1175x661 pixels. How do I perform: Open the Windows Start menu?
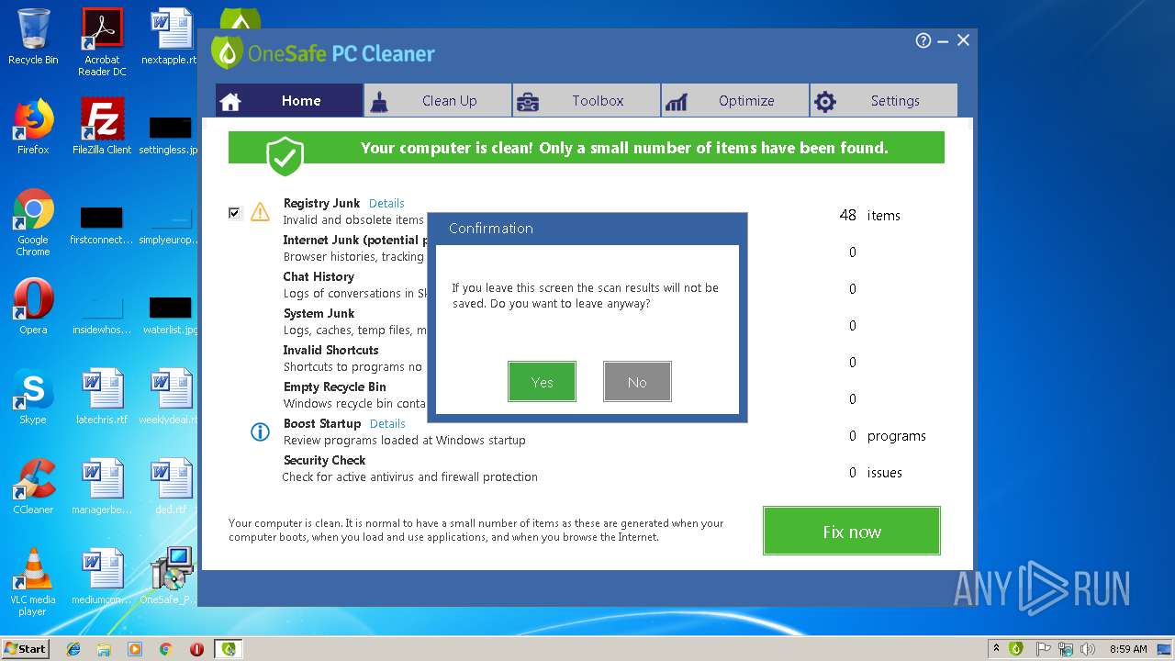(26, 648)
